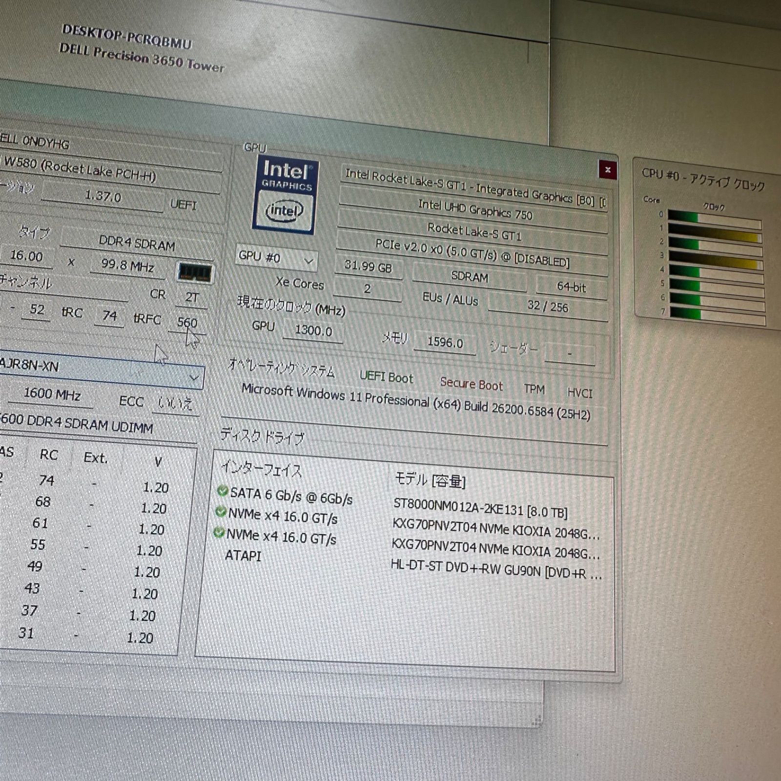Image resolution: width=781 pixels, height=781 pixels.
Task: Select the HL-DT-ST DVD+-RW GU90N drive
Action: coord(496,571)
